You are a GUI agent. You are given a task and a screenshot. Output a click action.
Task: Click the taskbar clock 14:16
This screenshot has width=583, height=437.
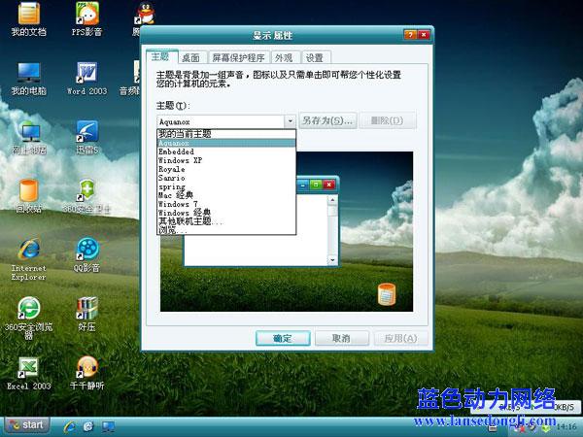tap(567, 426)
